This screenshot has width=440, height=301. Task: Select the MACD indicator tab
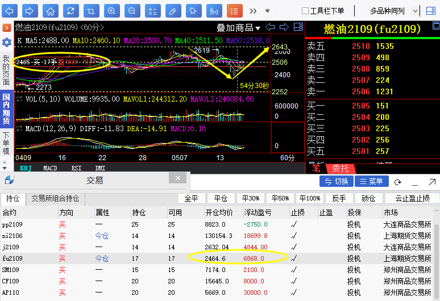(x=50, y=168)
